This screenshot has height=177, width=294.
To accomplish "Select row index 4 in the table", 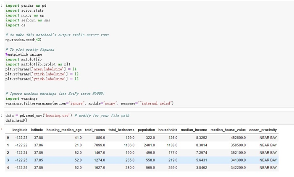I will point(8,168).
